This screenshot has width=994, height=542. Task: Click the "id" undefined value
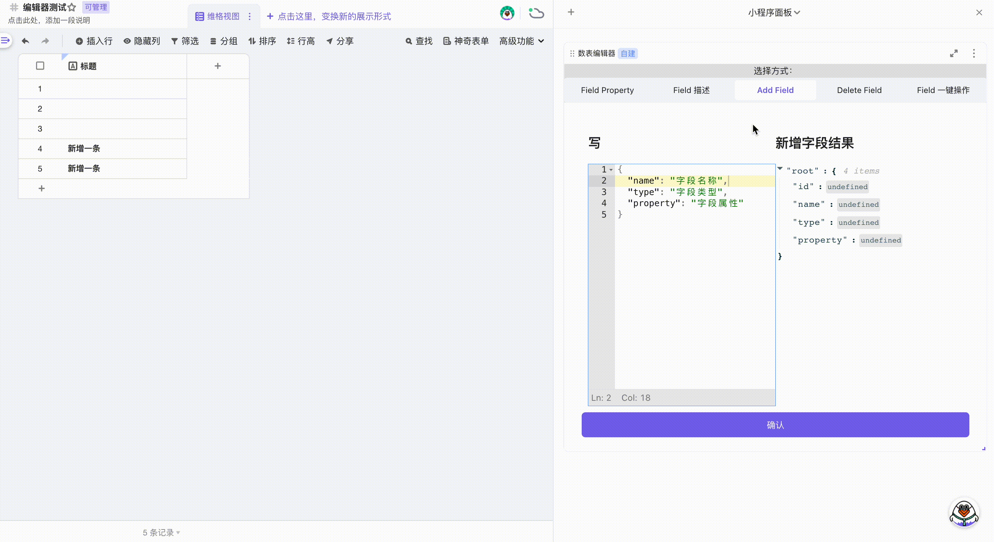pos(848,187)
